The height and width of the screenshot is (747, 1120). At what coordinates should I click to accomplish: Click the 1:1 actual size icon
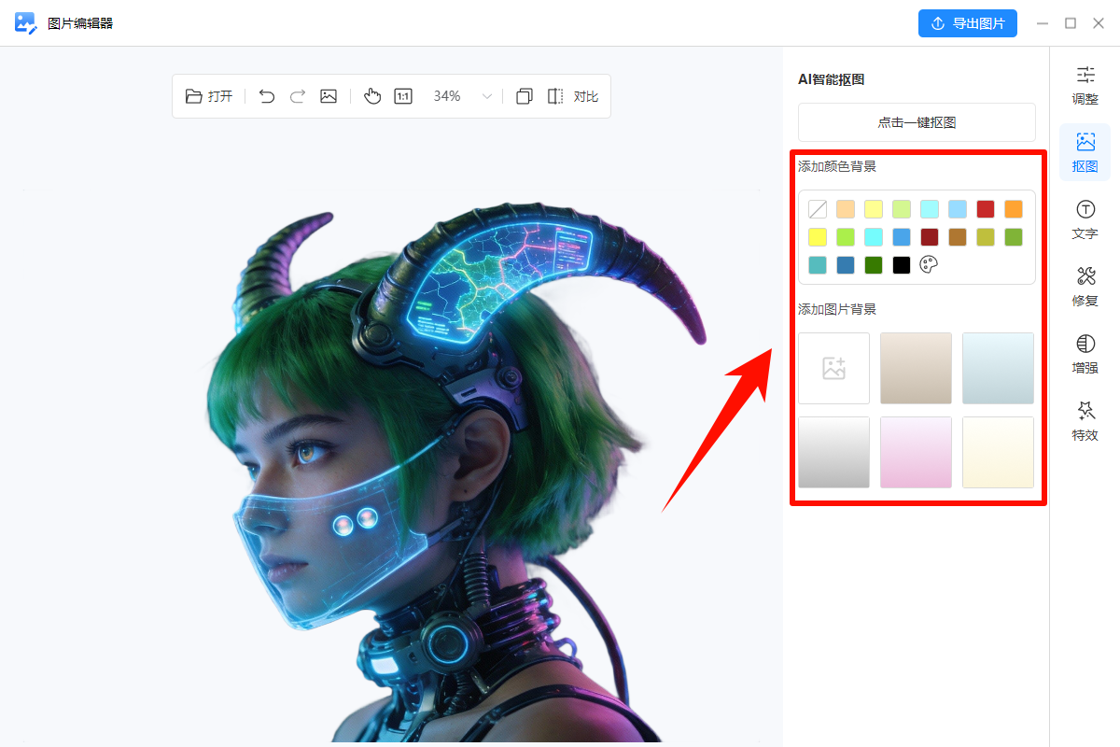[x=403, y=96]
